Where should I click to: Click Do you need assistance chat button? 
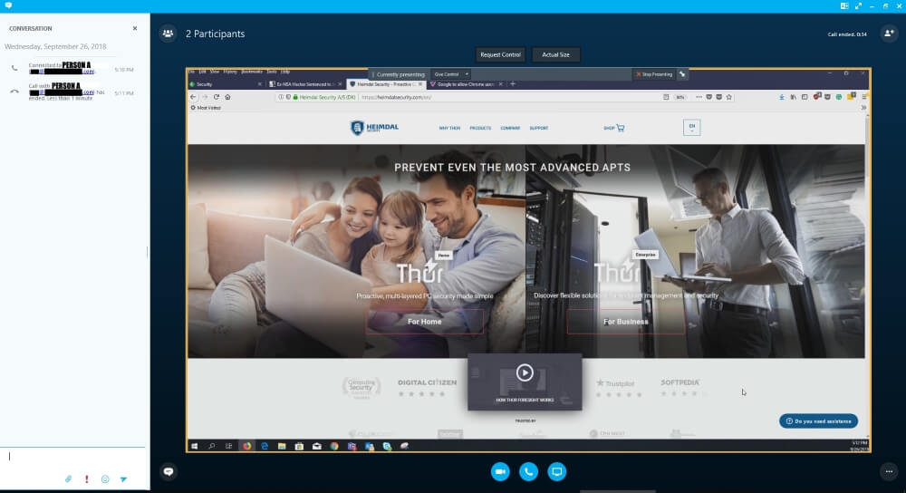(818, 421)
